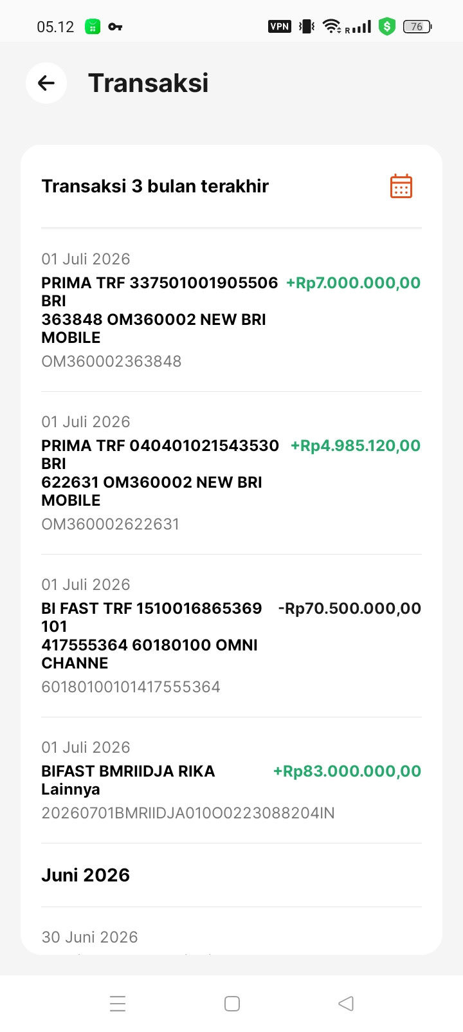Tap the battery indicator icon
463x1032 pixels.
[x=417, y=26]
